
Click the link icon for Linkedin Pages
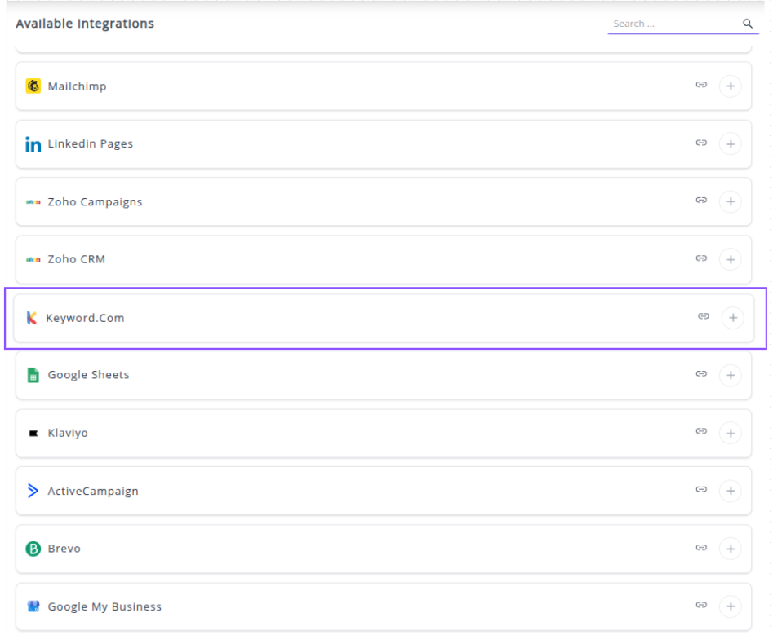(x=700, y=143)
